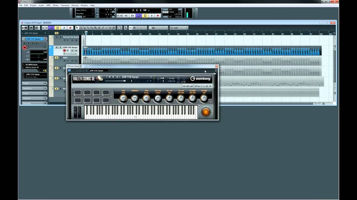This screenshot has height=200, width=357.
Task: Go to previous marker in transport panel
Action: click(x=118, y=16)
